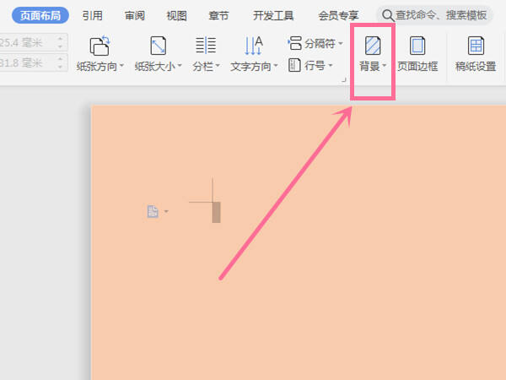The width and height of the screenshot is (506, 380).
Task: Select the 页面布局 page layout tab
Action: [x=40, y=15]
